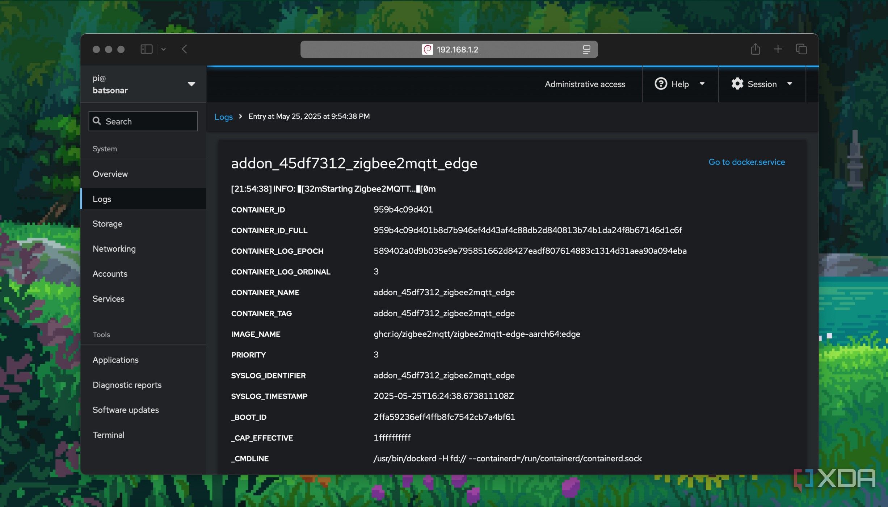888x507 pixels.
Task: Click the addon_45df7312_zigbee2mqtt_edge heading
Action: coord(354,163)
